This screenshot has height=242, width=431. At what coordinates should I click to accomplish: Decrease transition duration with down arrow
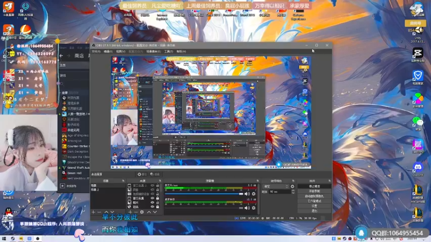click(x=293, y=193)
